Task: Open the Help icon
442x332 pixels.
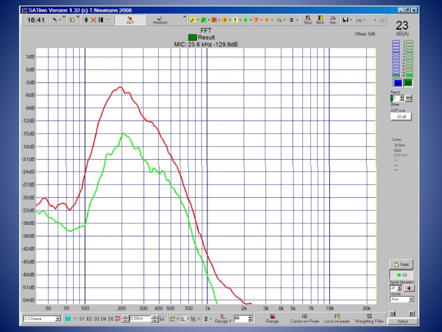Action: 333,20
